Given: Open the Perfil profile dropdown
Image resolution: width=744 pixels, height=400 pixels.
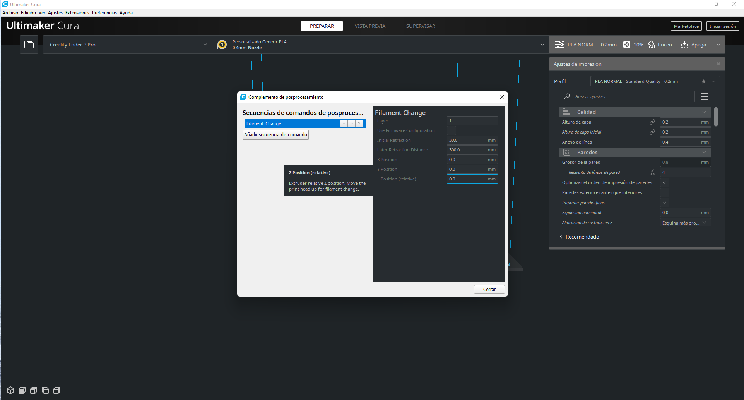Looking at the screenshot, I should [x=655, y=81].
